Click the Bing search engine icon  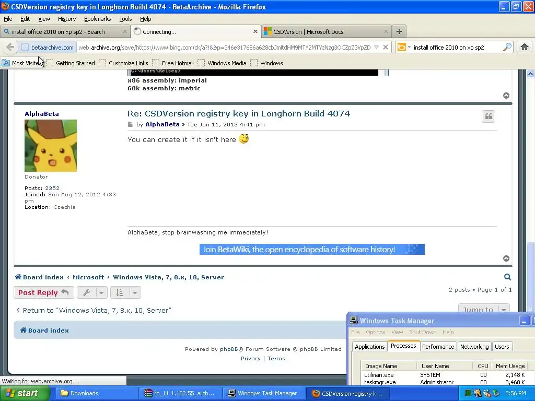(402, 47)
